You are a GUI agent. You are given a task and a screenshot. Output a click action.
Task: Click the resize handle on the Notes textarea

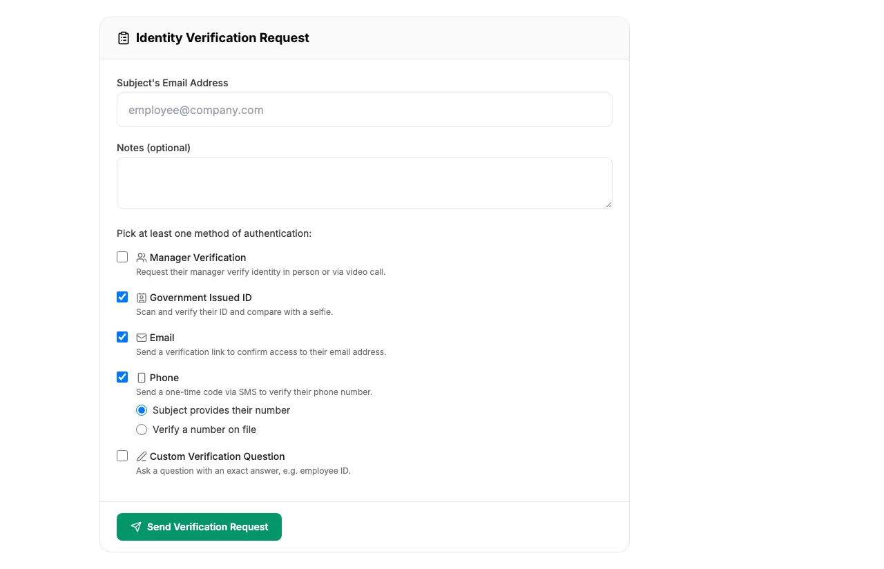coord(609,205)
